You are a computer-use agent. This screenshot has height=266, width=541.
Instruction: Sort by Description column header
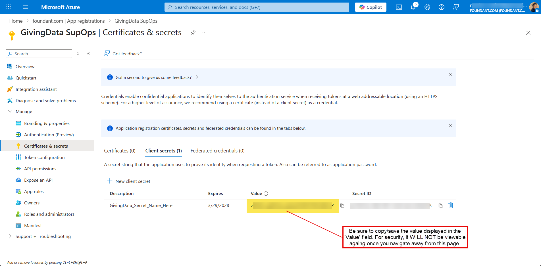[x=122, y=194]
